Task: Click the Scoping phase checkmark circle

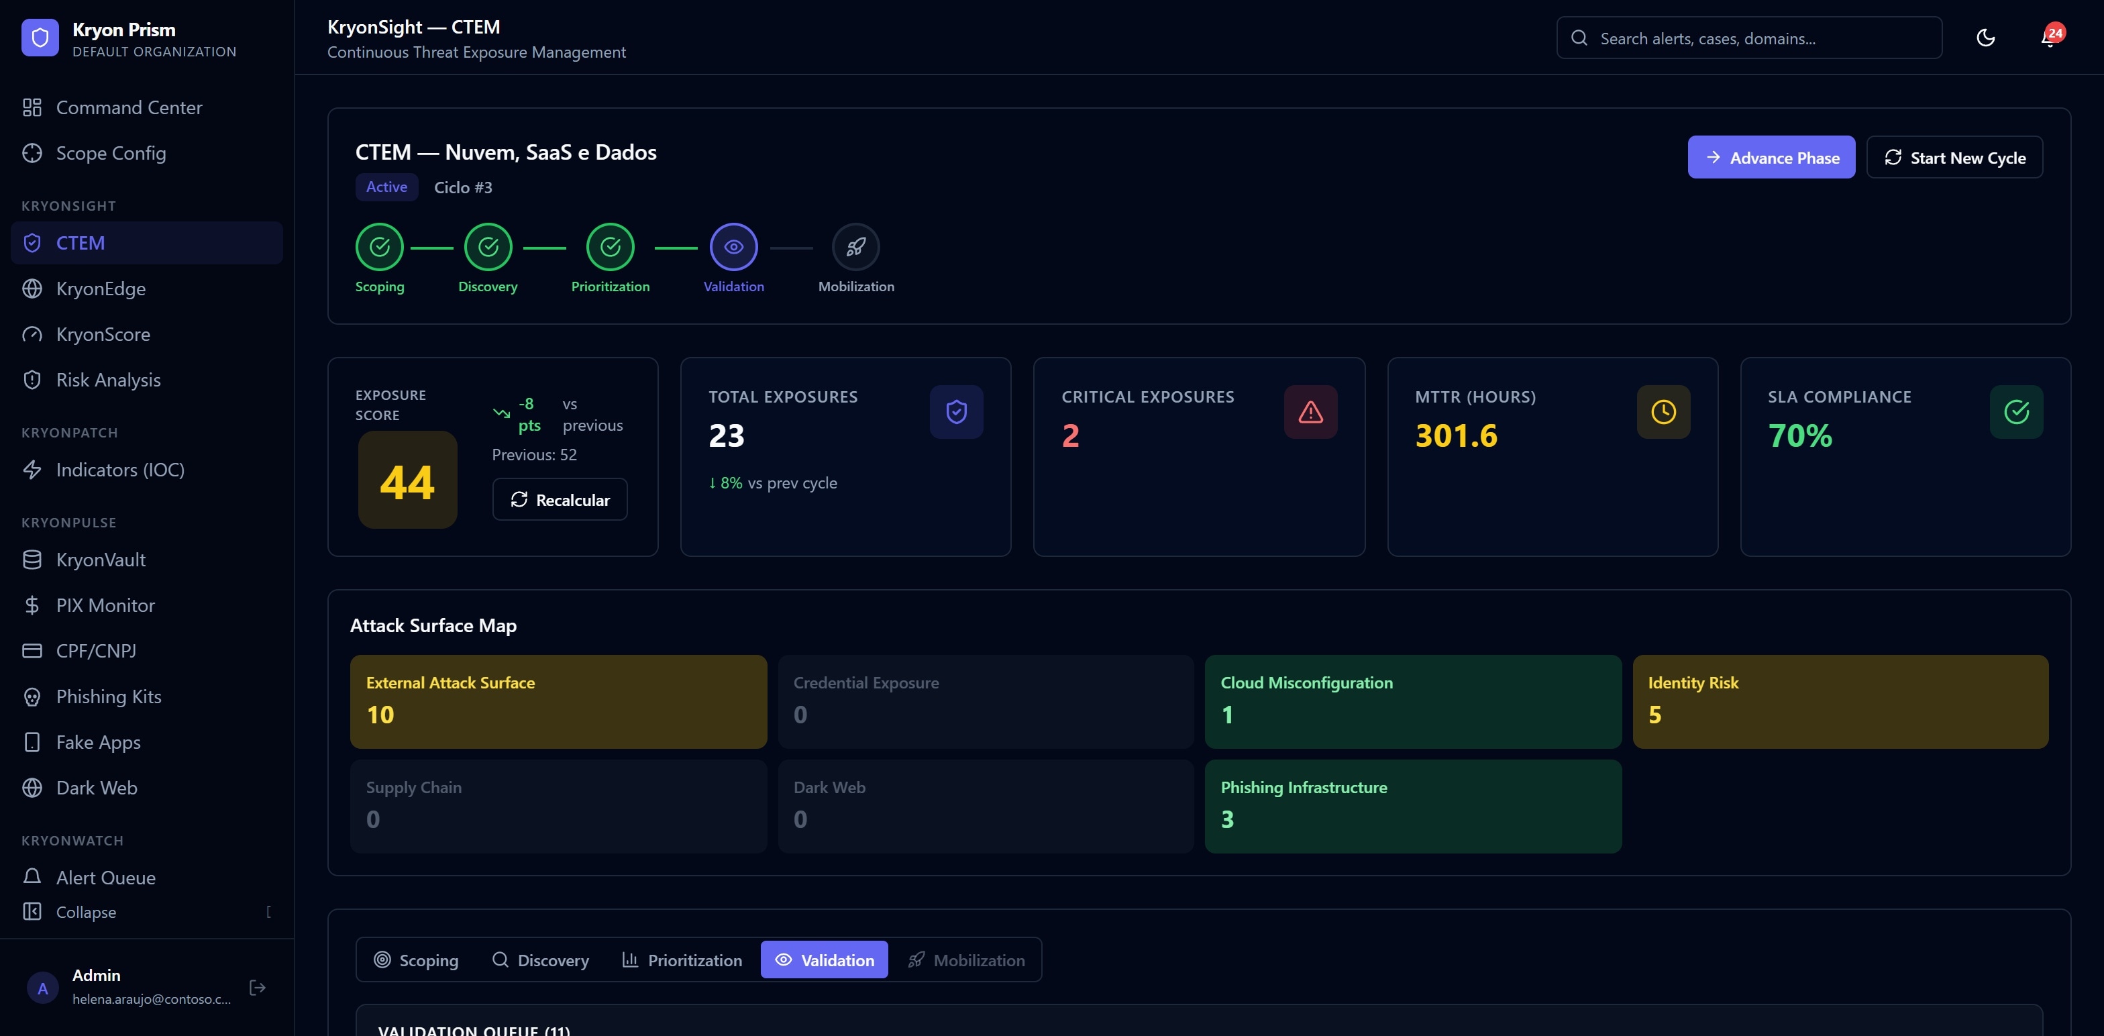Action: pos(380,247)
